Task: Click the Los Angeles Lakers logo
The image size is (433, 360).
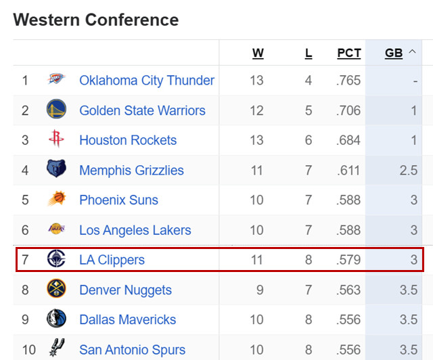Action: click(x=56, y=229)
